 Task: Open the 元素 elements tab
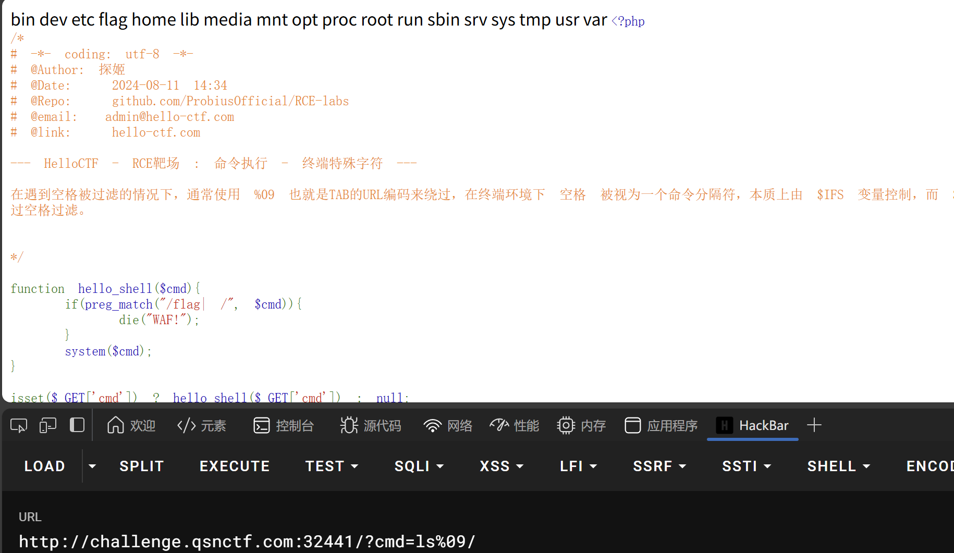(202, 426)
